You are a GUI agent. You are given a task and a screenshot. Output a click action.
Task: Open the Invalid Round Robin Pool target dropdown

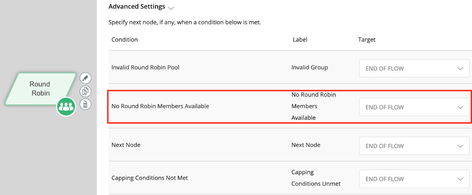[414, 68]
